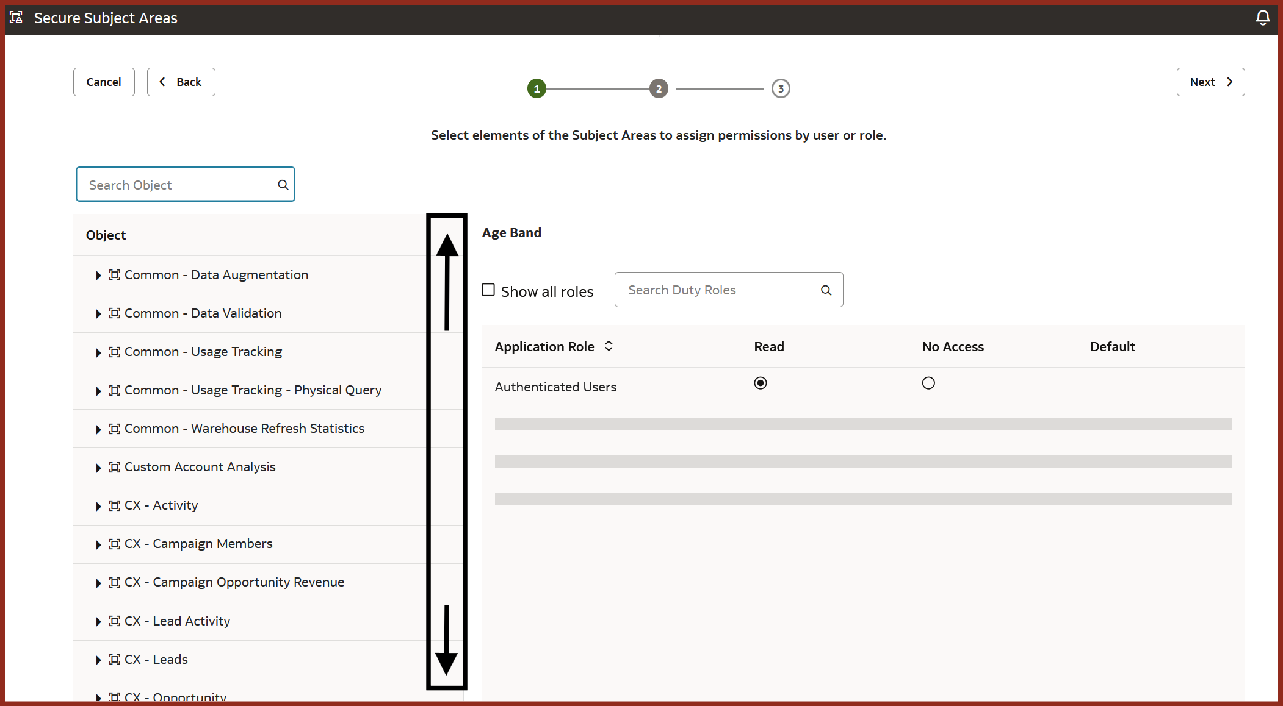
Task: Jump to wizard step 3
Action: tap(781, 89)
